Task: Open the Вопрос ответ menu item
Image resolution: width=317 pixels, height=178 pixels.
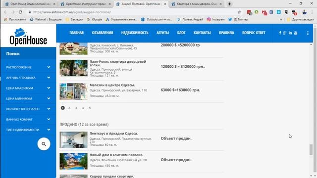Action: pos(254,33)
